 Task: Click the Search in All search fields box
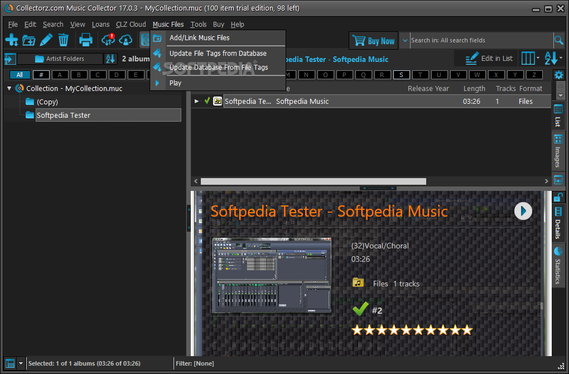click(481, 40)
